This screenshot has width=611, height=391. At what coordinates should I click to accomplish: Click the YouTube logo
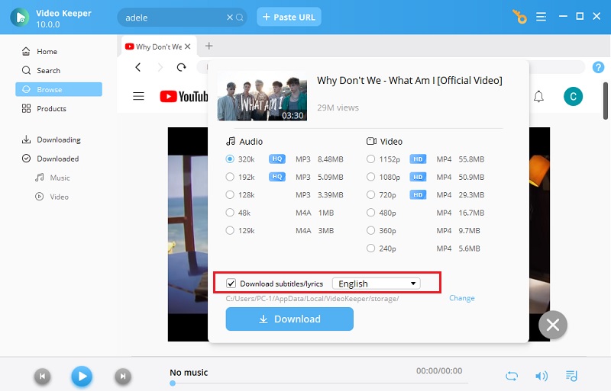183,97
